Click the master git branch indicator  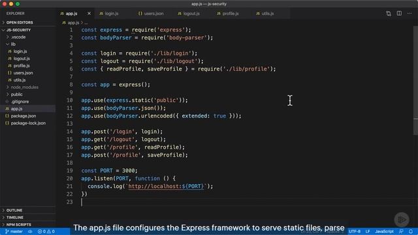click(14, 232)
